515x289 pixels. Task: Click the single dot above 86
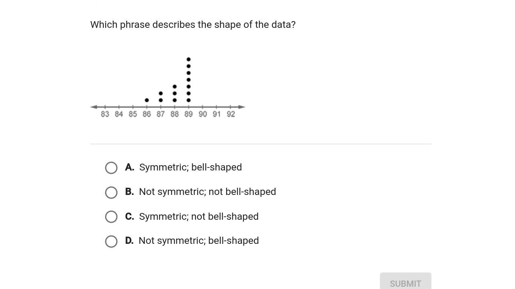[x=147, y=100]
